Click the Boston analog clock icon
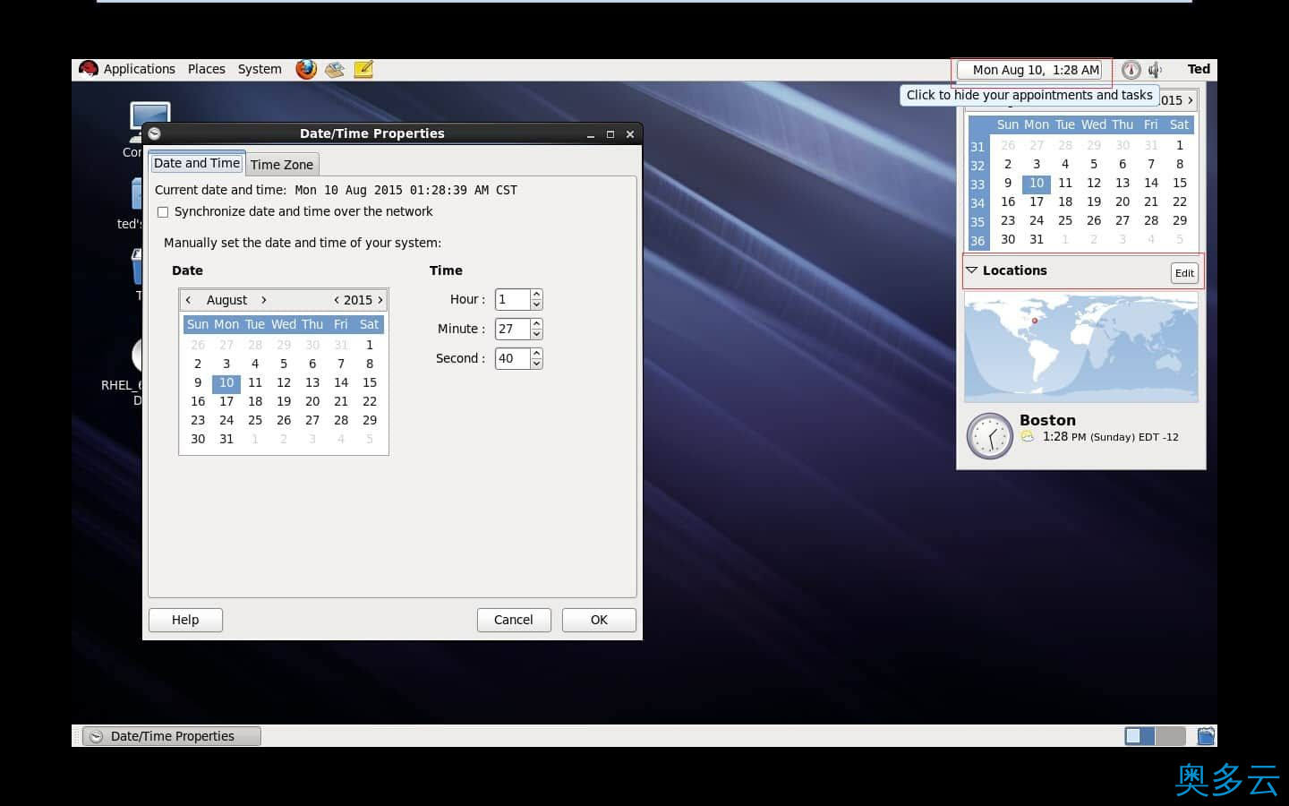The height and width of the screenshot is (806, 1289). point(989,436)
